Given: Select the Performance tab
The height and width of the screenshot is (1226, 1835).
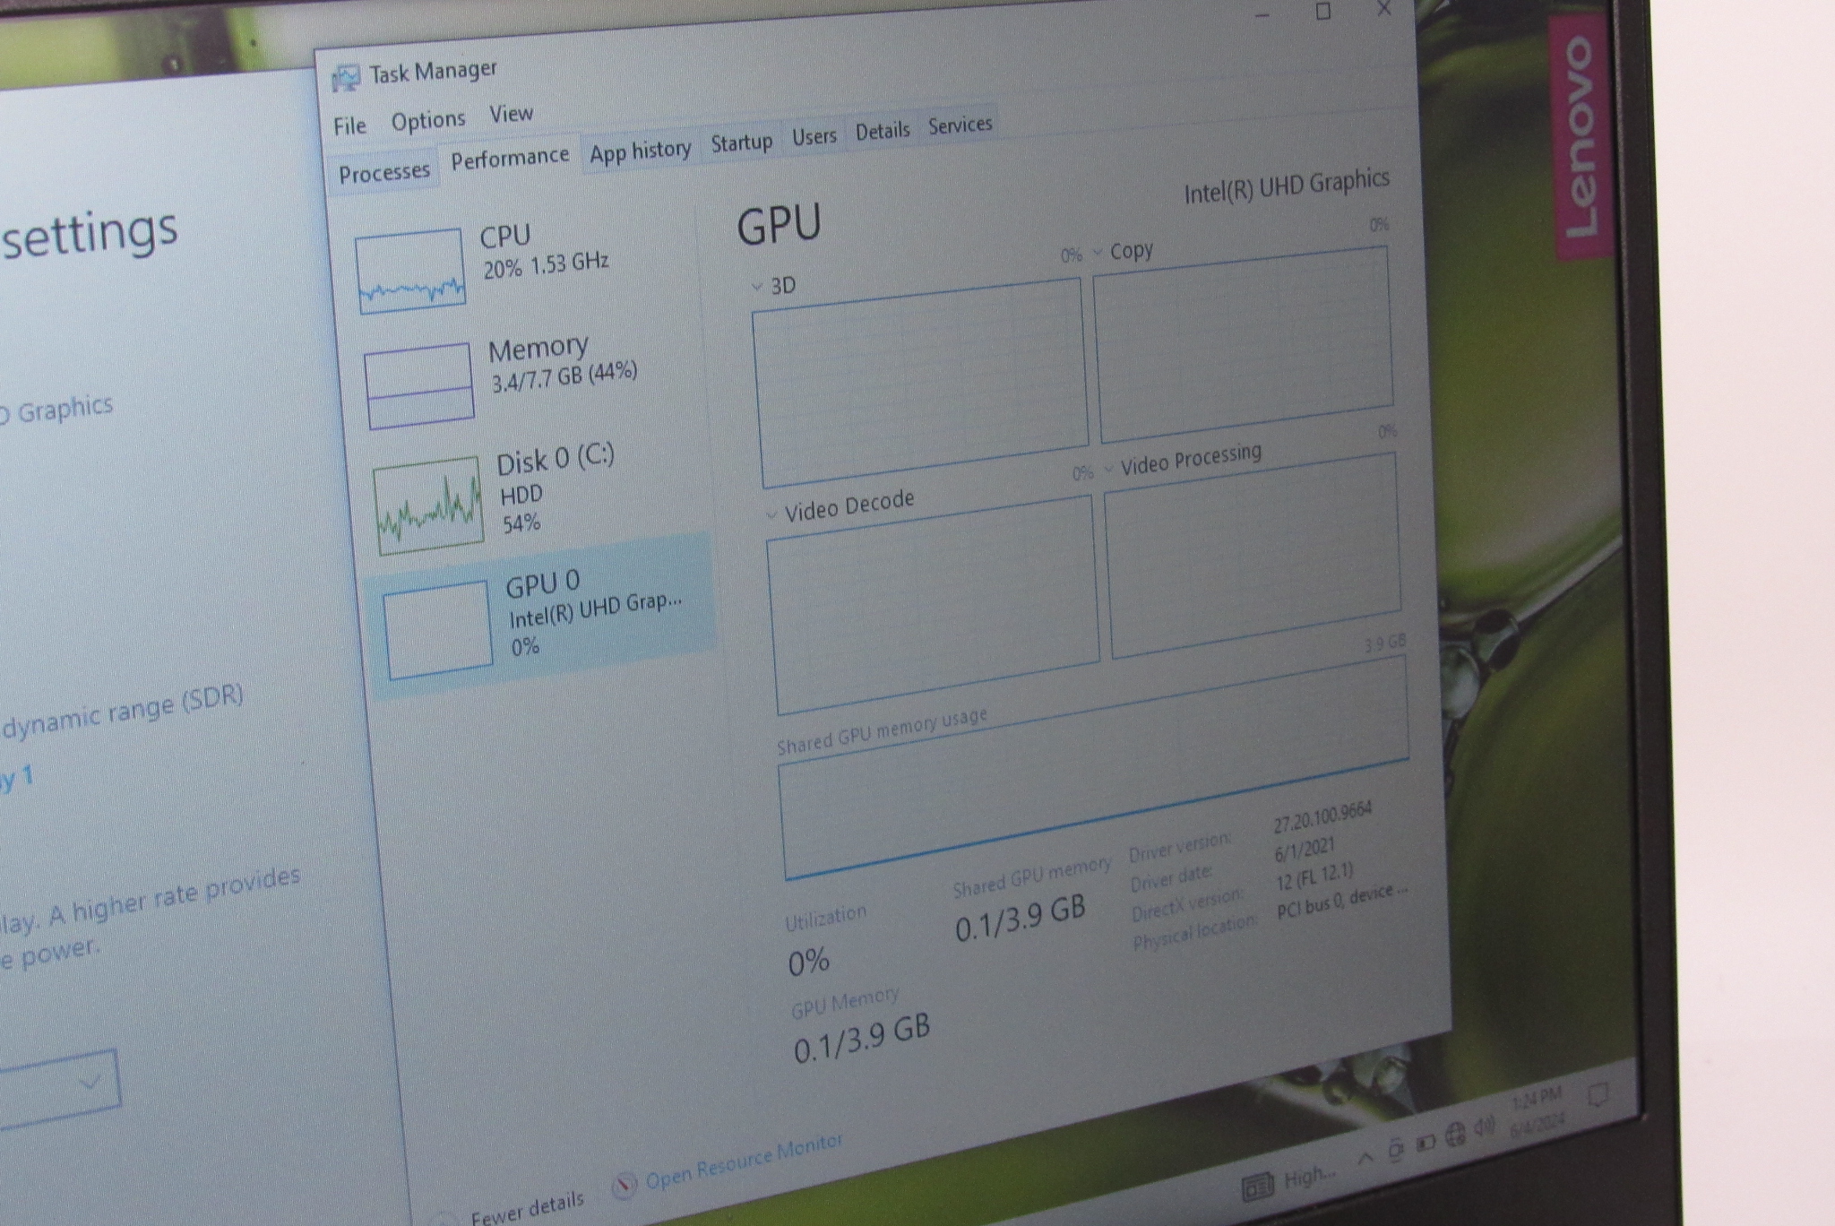Looking at the screenshot, I should (510, 159).
